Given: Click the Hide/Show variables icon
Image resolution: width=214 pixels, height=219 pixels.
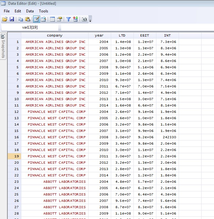Looking at the screenshot, I should (75, 19).
